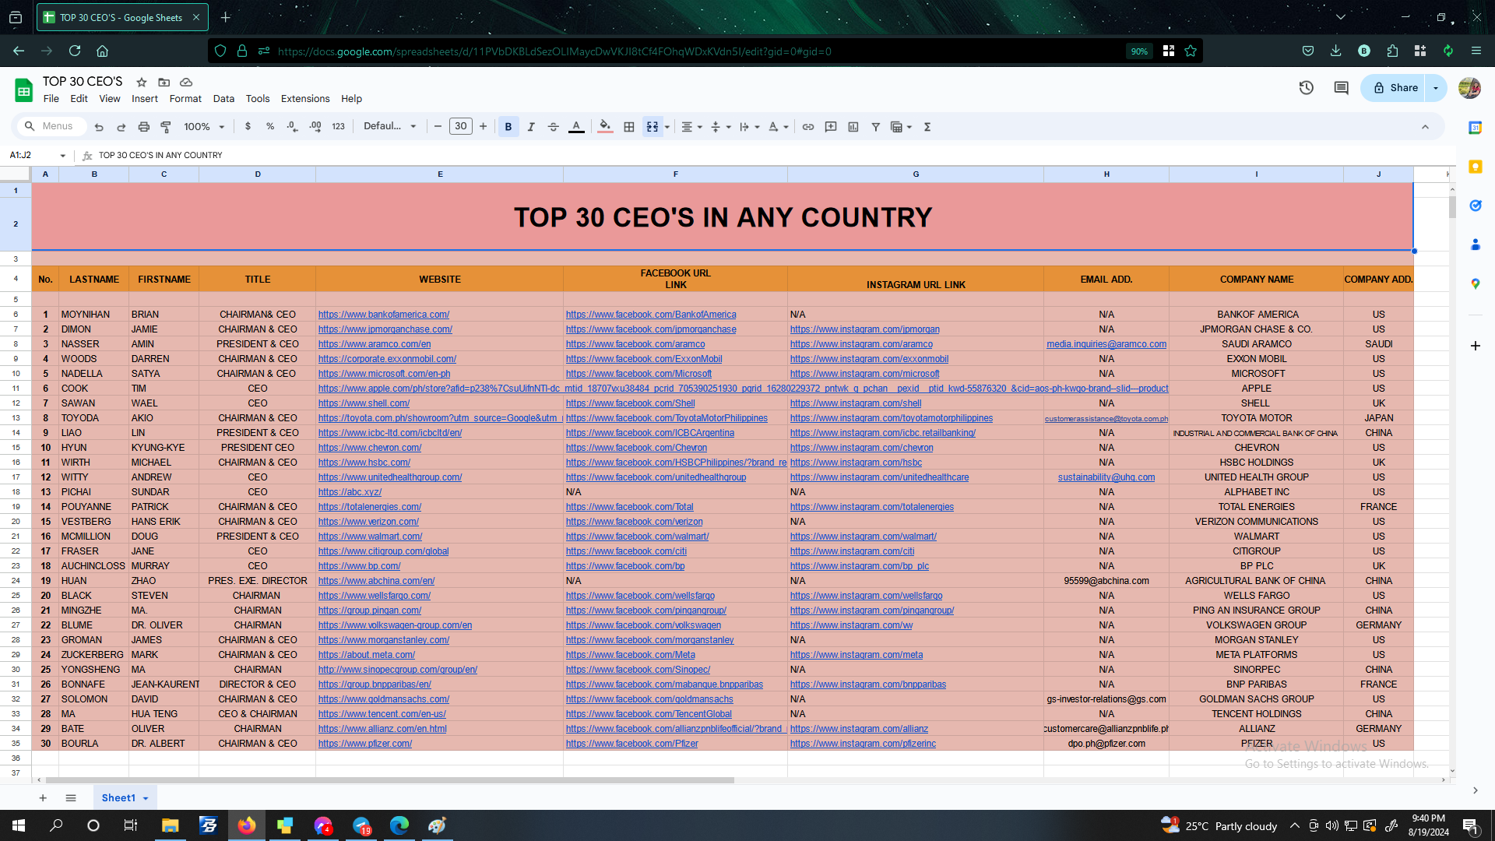The height and width of the screenshot is (841, 1495).
Task: Select the paint format tool
Action: pyautogui.click(x=166, y=127)
